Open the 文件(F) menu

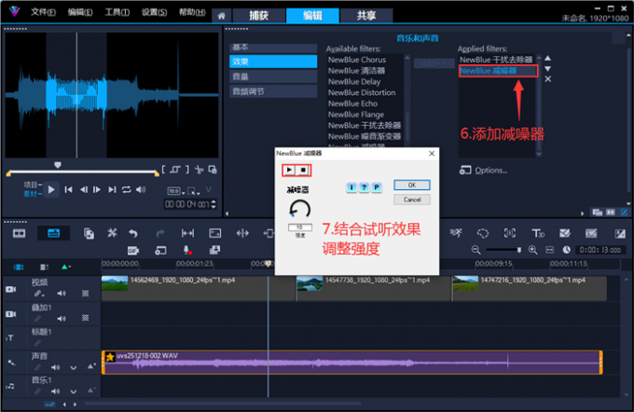click(x=43, y=13)
